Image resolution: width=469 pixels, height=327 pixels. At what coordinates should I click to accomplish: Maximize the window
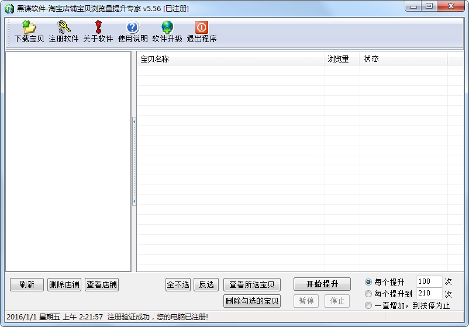click(429, 6)
